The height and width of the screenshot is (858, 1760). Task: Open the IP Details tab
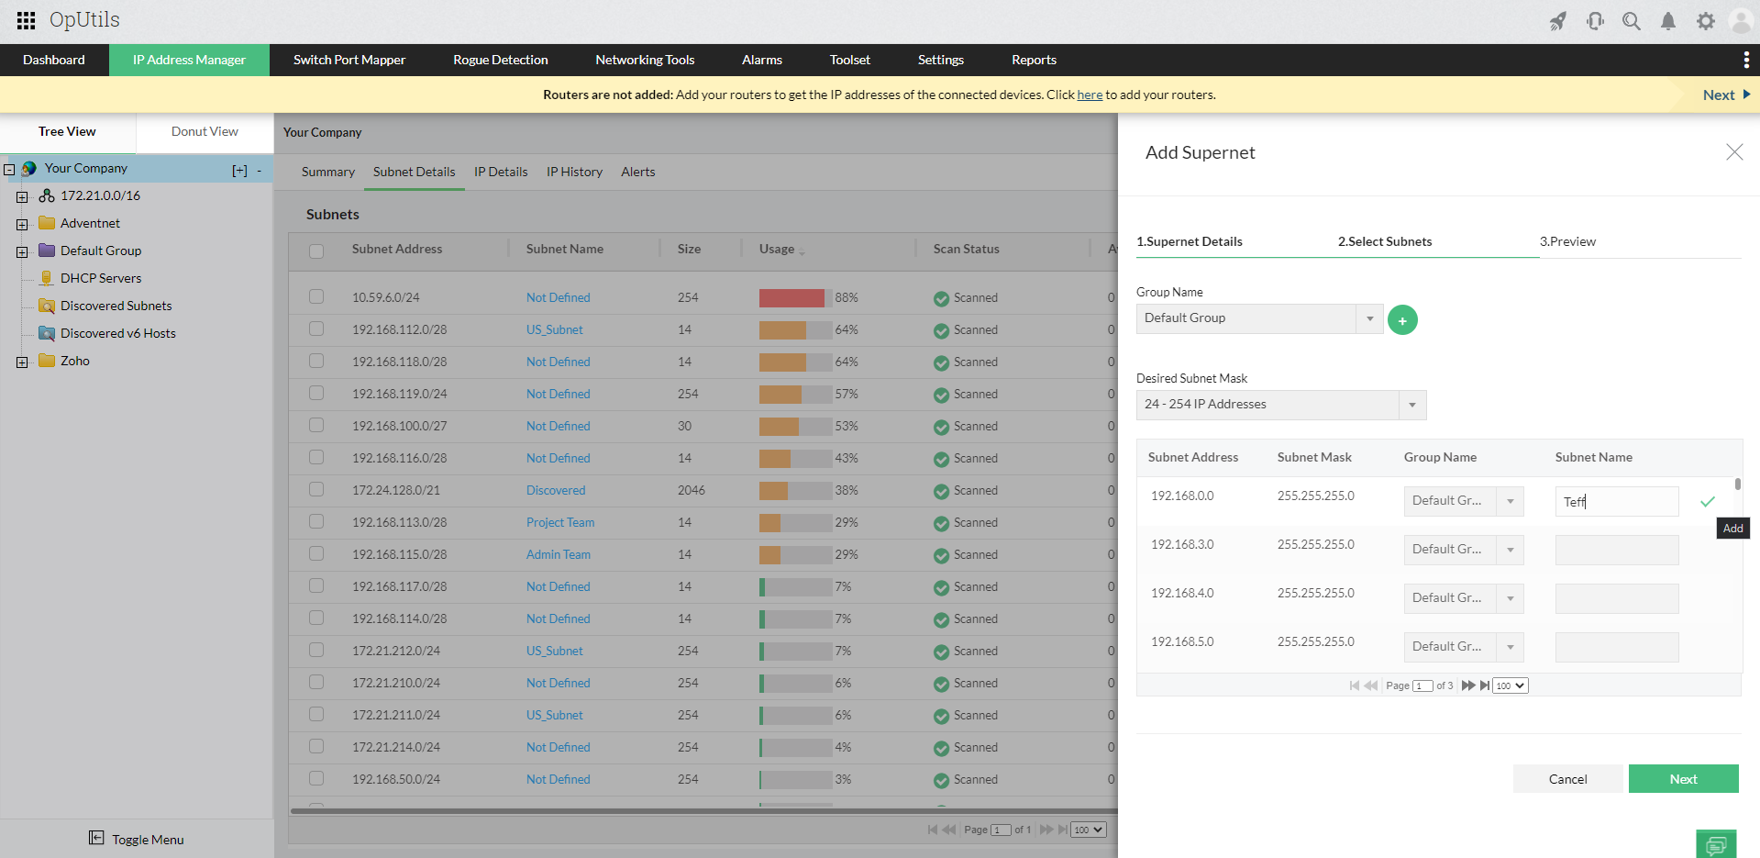point(500,172)
